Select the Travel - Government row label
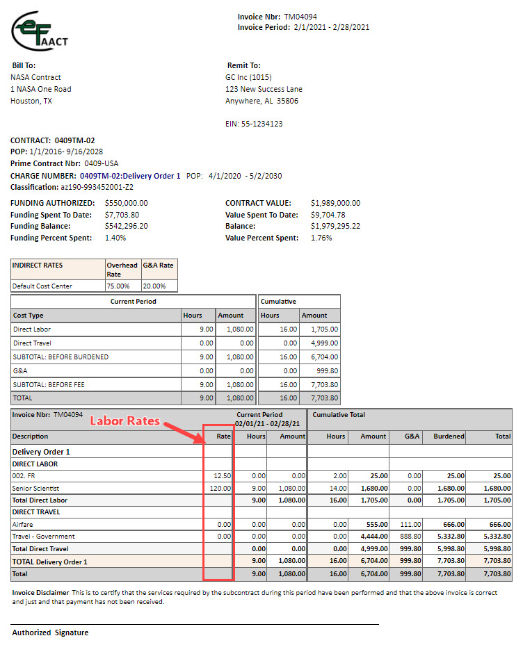This screenshot has height=645, width=523. tap(43, 537)
